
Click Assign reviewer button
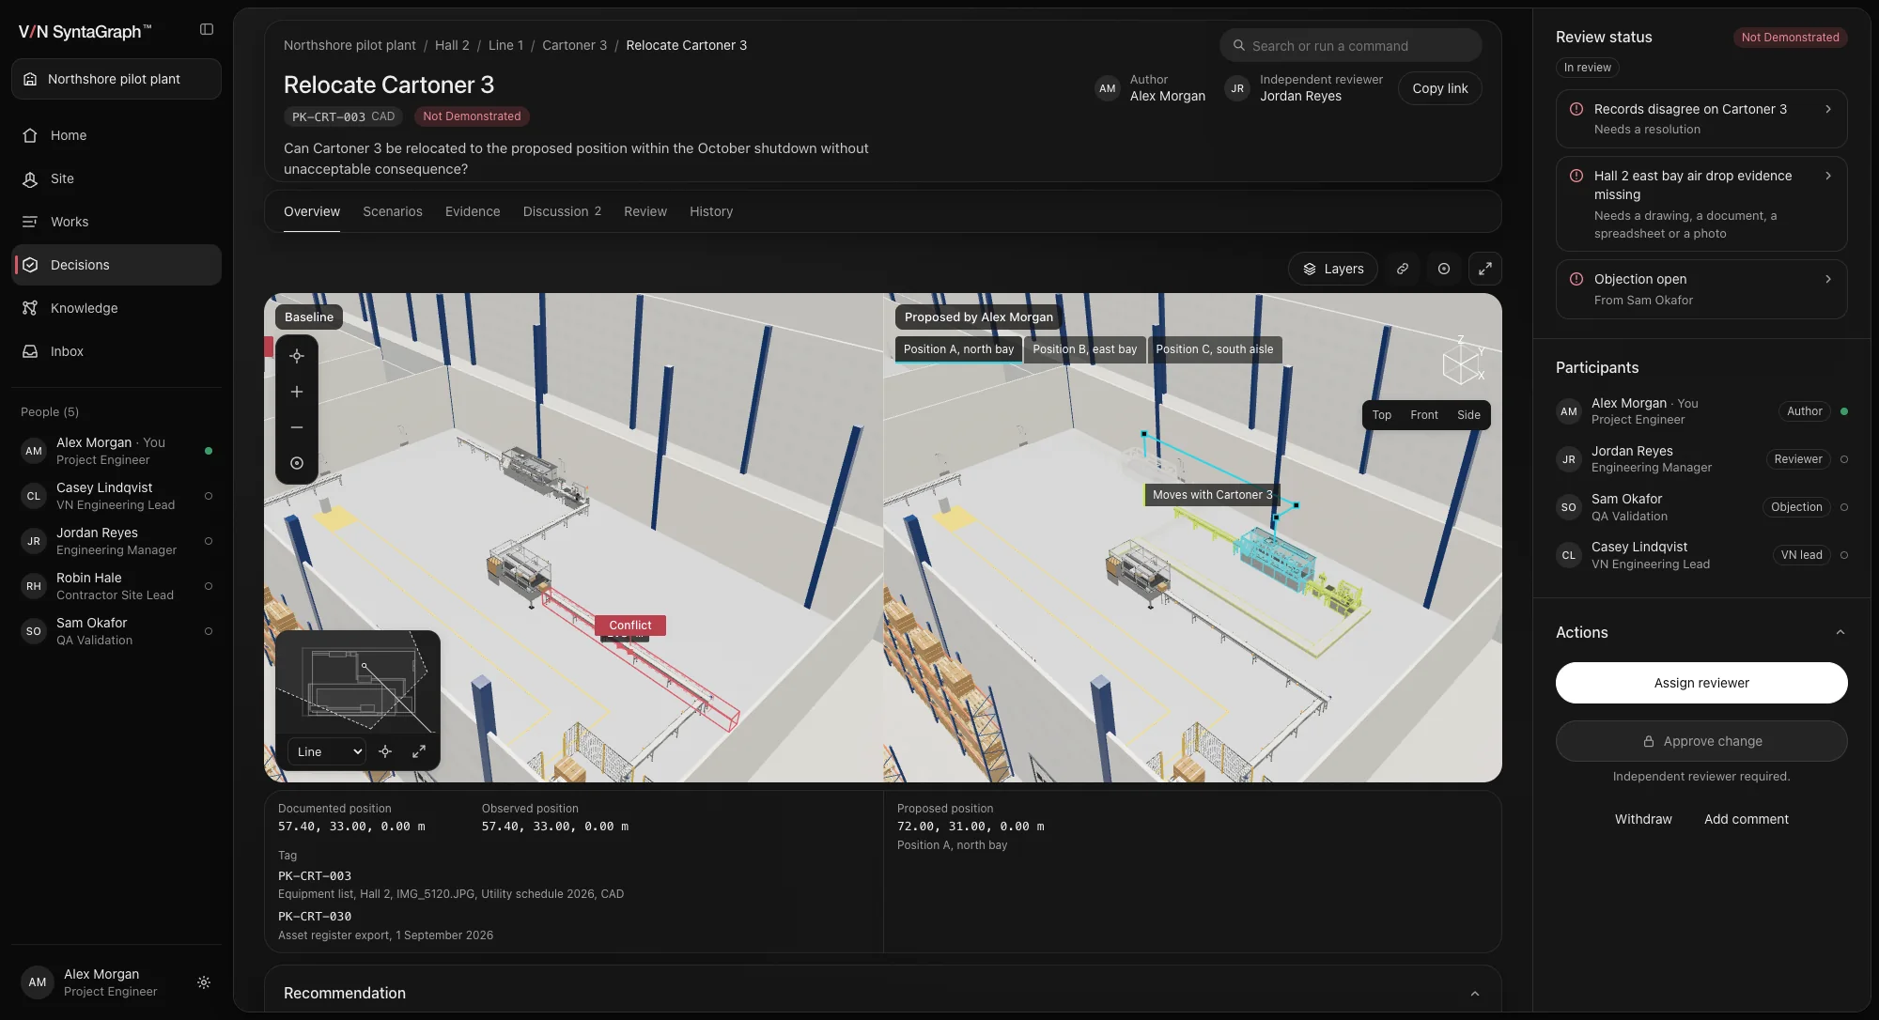coord(1701,683)
